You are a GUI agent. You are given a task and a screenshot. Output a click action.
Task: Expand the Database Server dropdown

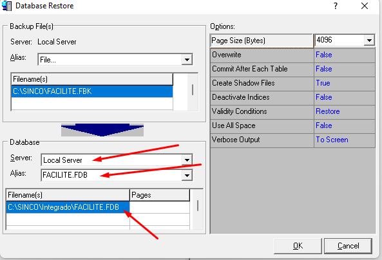click(187, 160)
